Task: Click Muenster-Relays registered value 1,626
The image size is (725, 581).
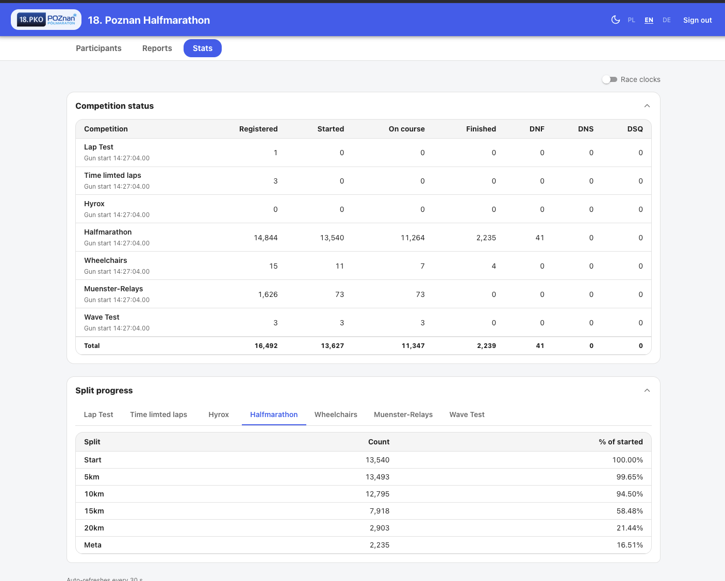Action: [268, 294]
